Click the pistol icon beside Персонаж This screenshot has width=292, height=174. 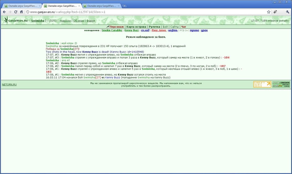tap(108, 27)
